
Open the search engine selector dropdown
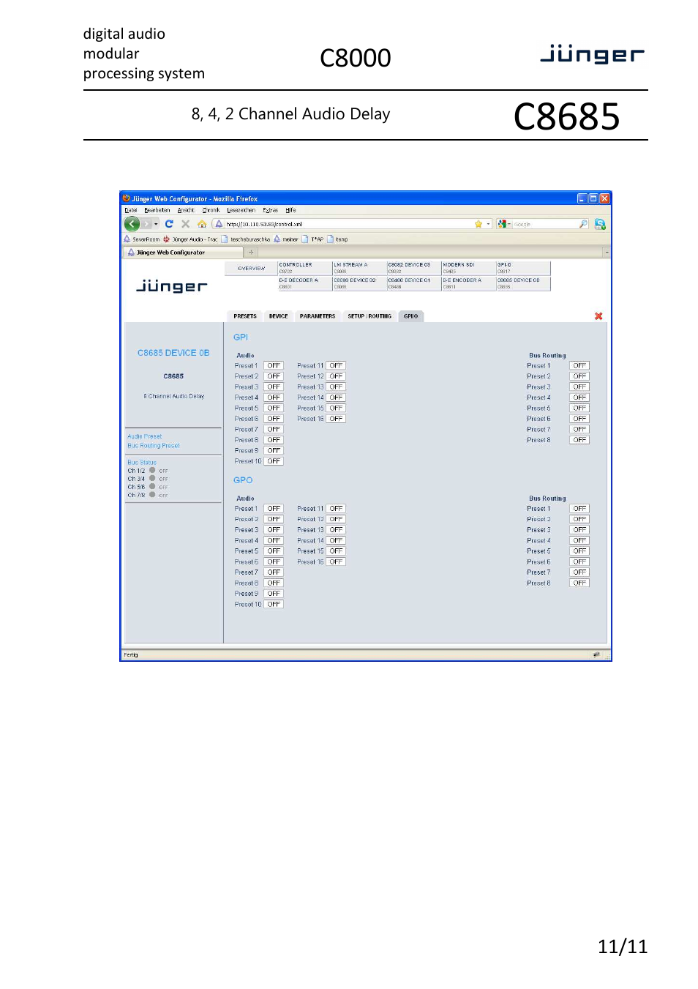click(x=509, y=224)
